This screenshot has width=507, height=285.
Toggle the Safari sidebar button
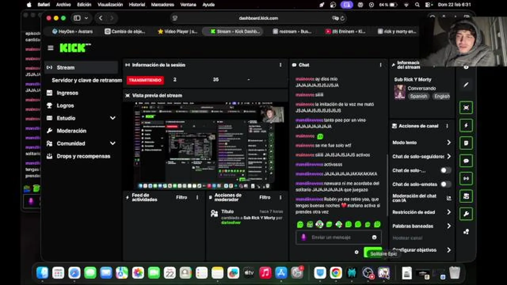pos(77,18)
